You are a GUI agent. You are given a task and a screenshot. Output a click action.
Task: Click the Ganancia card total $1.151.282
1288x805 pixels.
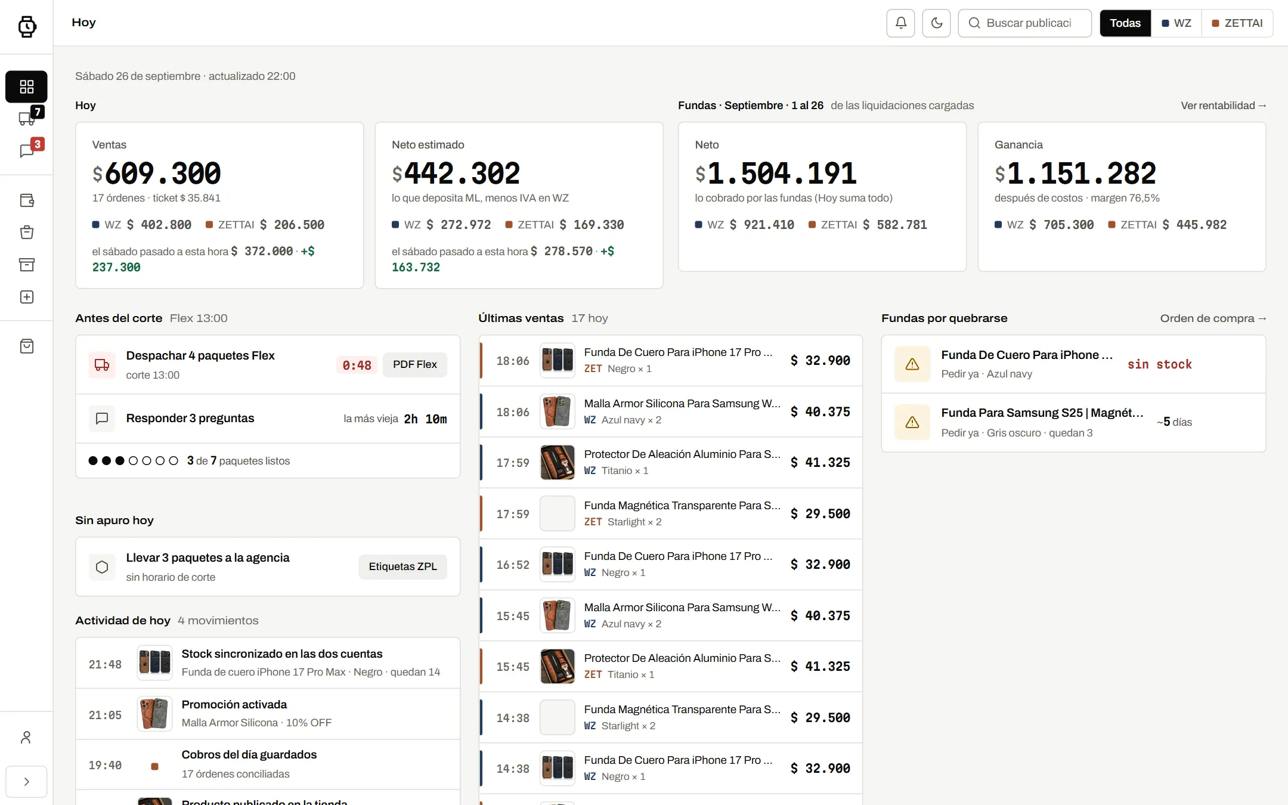pos(1075,174)
